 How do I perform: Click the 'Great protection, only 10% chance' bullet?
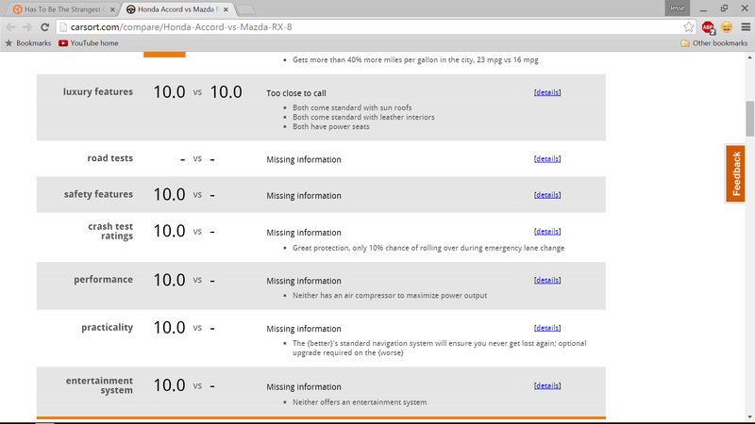point(428,248)
